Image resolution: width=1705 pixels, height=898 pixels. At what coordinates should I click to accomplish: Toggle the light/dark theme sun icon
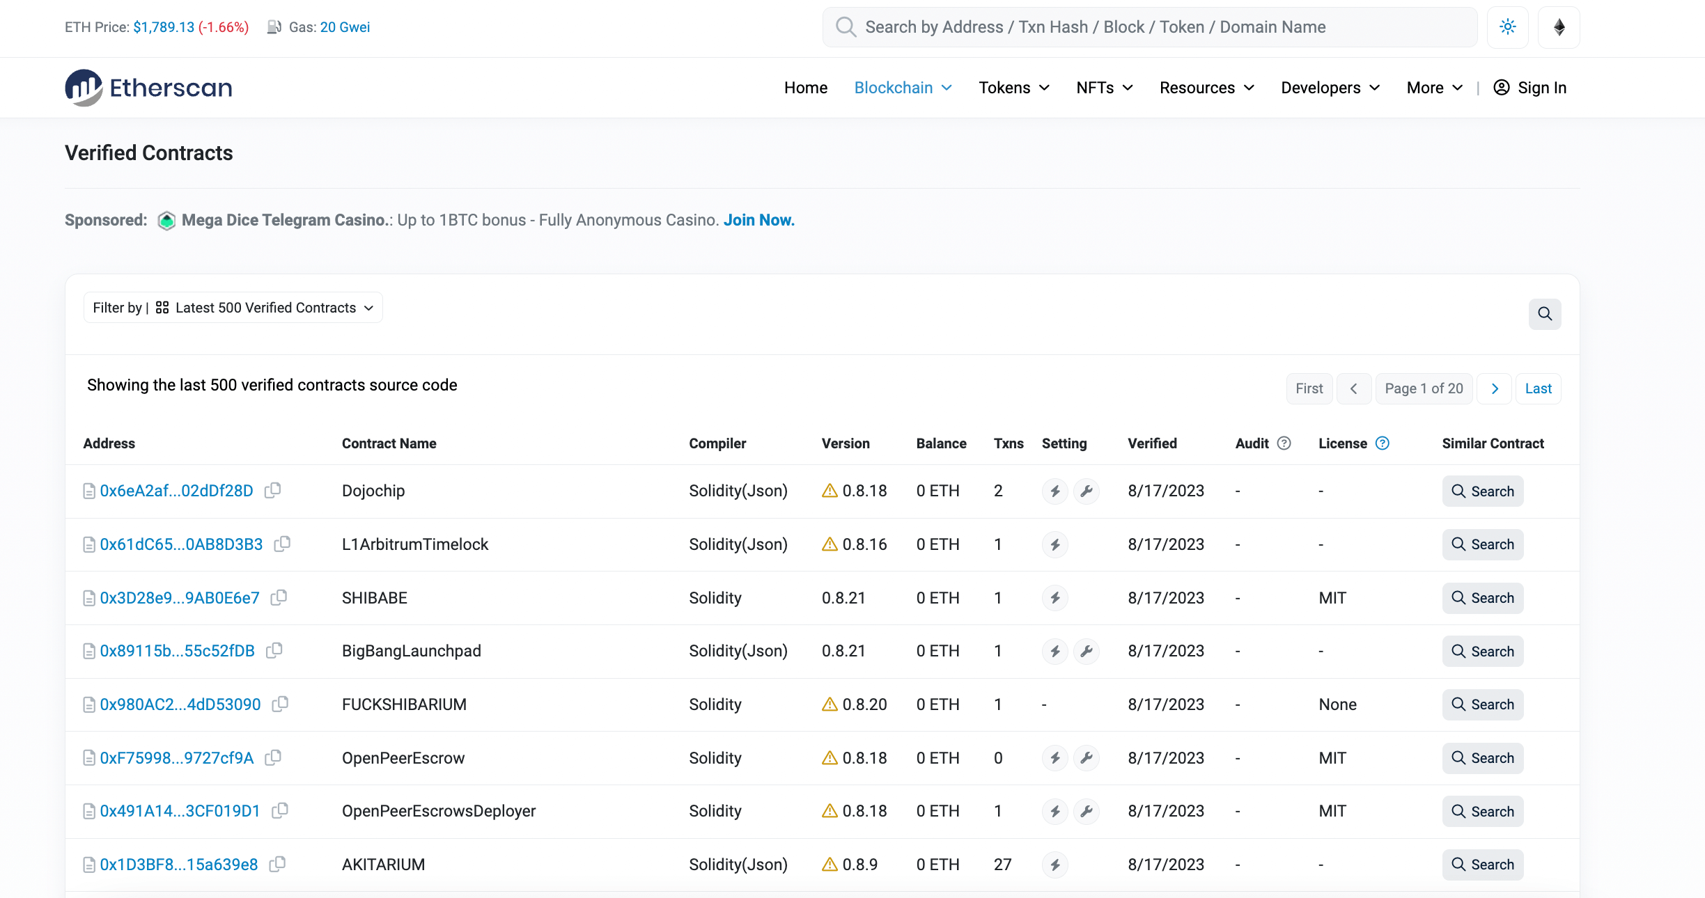pos(1507,27)
